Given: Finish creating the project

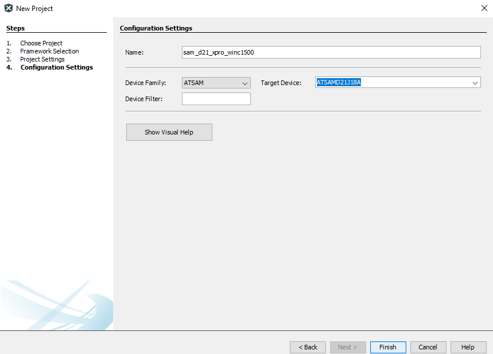Looking at the screenshot, I should pos(388,347).
